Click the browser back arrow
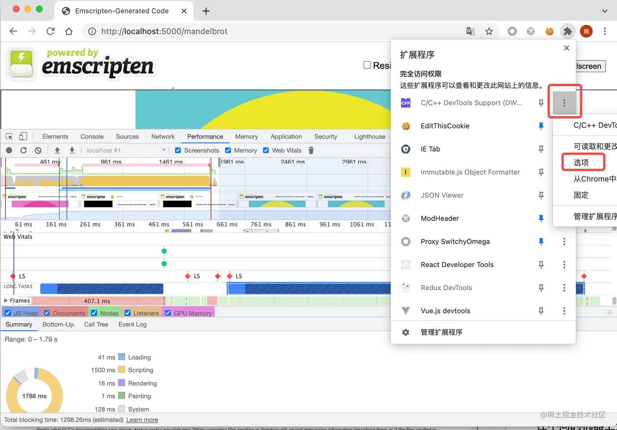Screen dimensions: 617x430 point(13,31)
